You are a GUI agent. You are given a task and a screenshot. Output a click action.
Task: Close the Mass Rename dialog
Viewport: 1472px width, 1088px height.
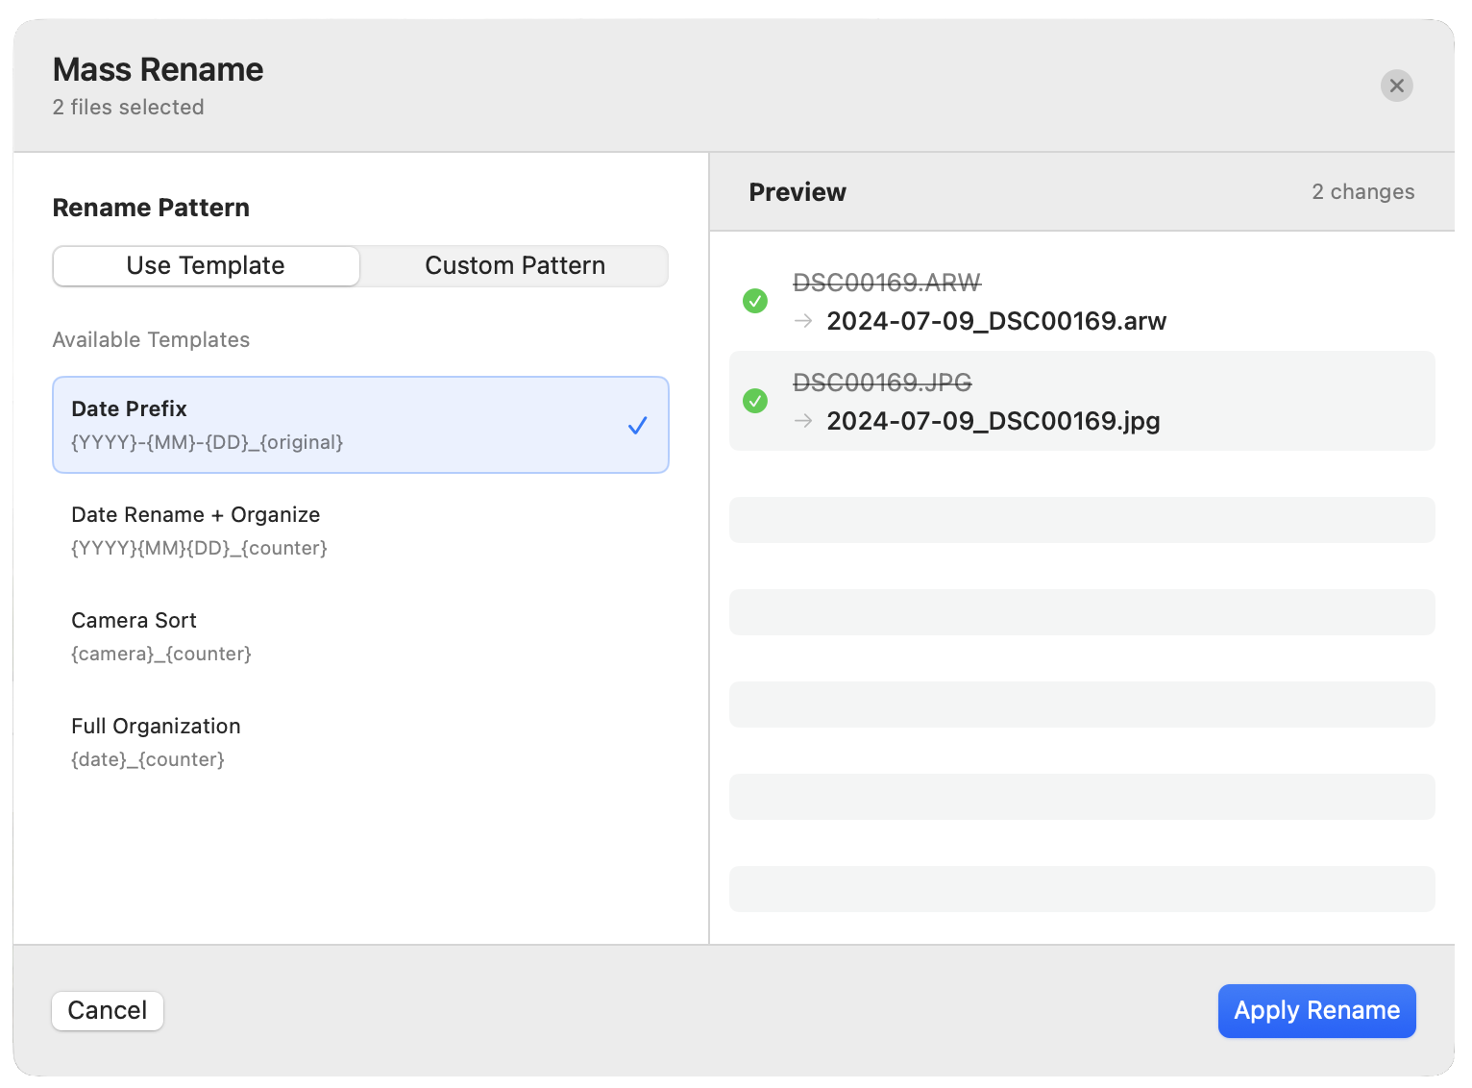coord(1396,86)
